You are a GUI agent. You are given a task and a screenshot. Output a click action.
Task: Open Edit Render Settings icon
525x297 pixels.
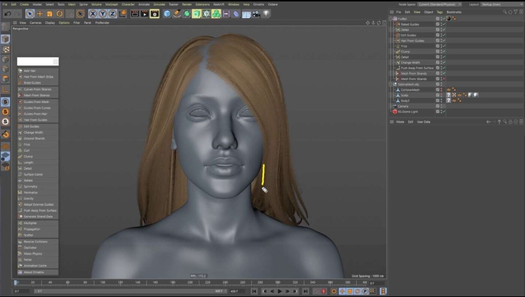(154, 14)
